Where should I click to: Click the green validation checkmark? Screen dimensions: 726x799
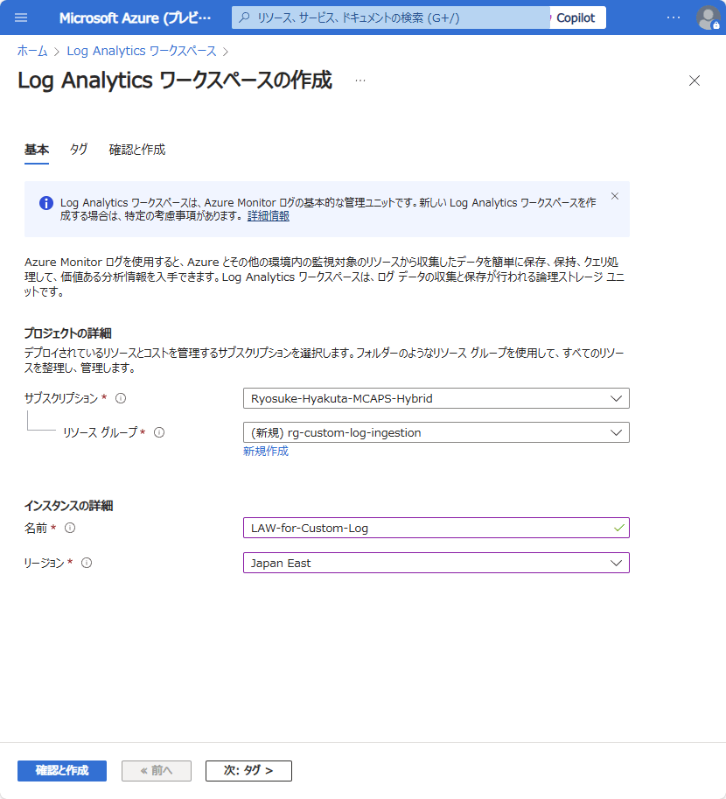click(619, 528)
